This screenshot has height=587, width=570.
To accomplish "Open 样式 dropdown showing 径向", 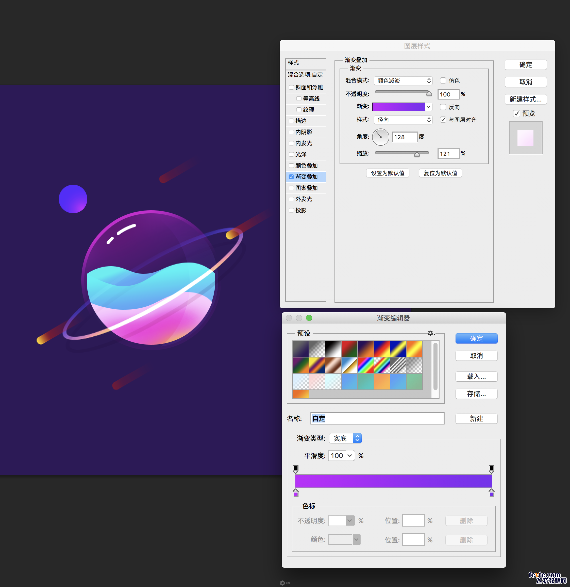I will [x=403, y=120].
